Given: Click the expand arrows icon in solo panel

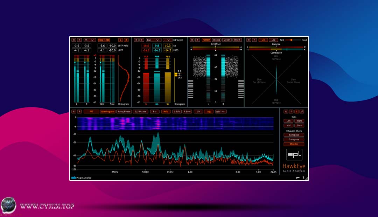Looking at the screenshot, I should click(x=302, y=112).
